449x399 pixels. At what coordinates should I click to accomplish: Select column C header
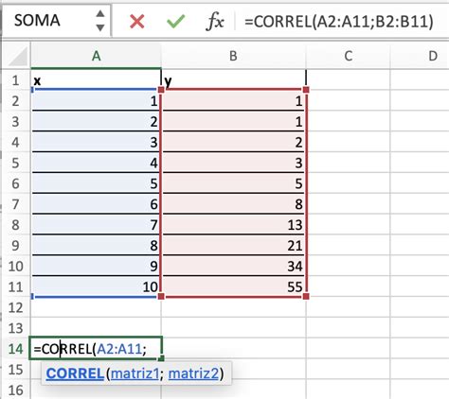[x=348, y=56]
